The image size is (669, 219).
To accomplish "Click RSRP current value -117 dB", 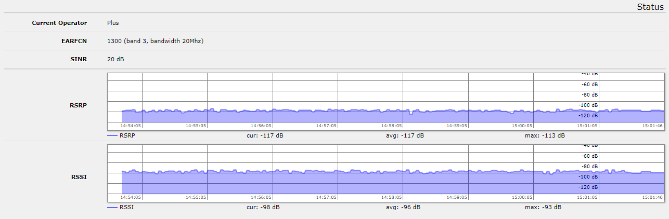I will (x=265, y=135).
